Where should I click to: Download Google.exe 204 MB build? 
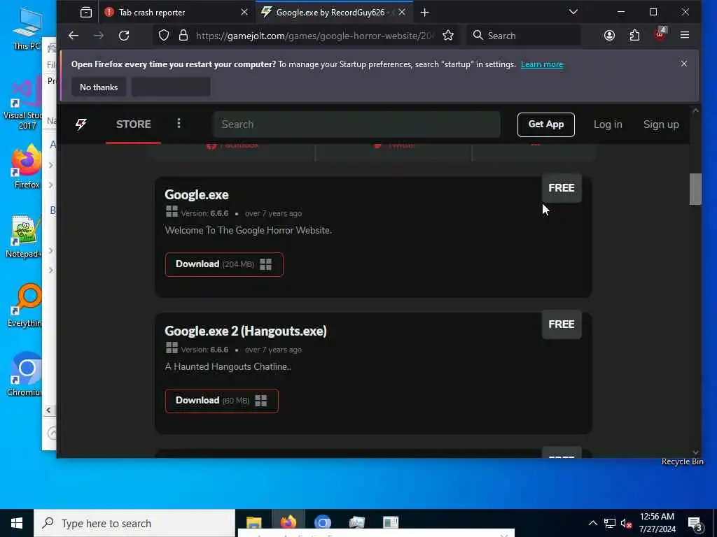click(224, 264)
